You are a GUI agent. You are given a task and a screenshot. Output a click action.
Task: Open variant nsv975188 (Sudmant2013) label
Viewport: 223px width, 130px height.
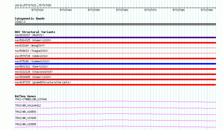click(32, 61)
